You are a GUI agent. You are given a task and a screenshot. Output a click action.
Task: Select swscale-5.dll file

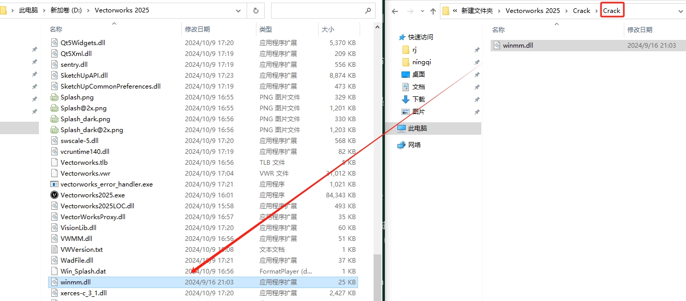[x=79, y=140]
